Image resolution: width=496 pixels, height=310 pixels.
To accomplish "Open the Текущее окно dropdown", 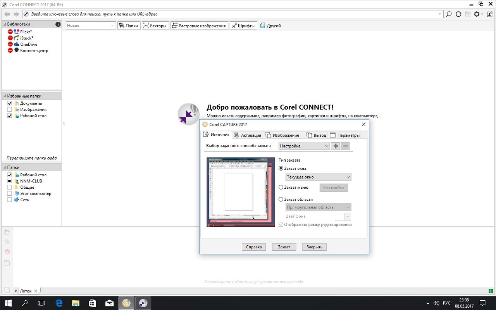I will point(318,177).
